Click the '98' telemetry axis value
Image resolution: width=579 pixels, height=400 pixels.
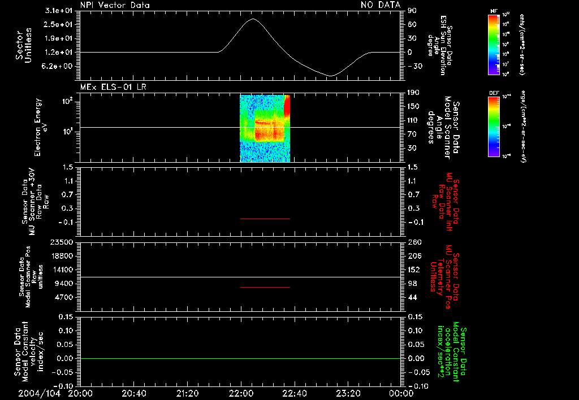coord(412,284)
